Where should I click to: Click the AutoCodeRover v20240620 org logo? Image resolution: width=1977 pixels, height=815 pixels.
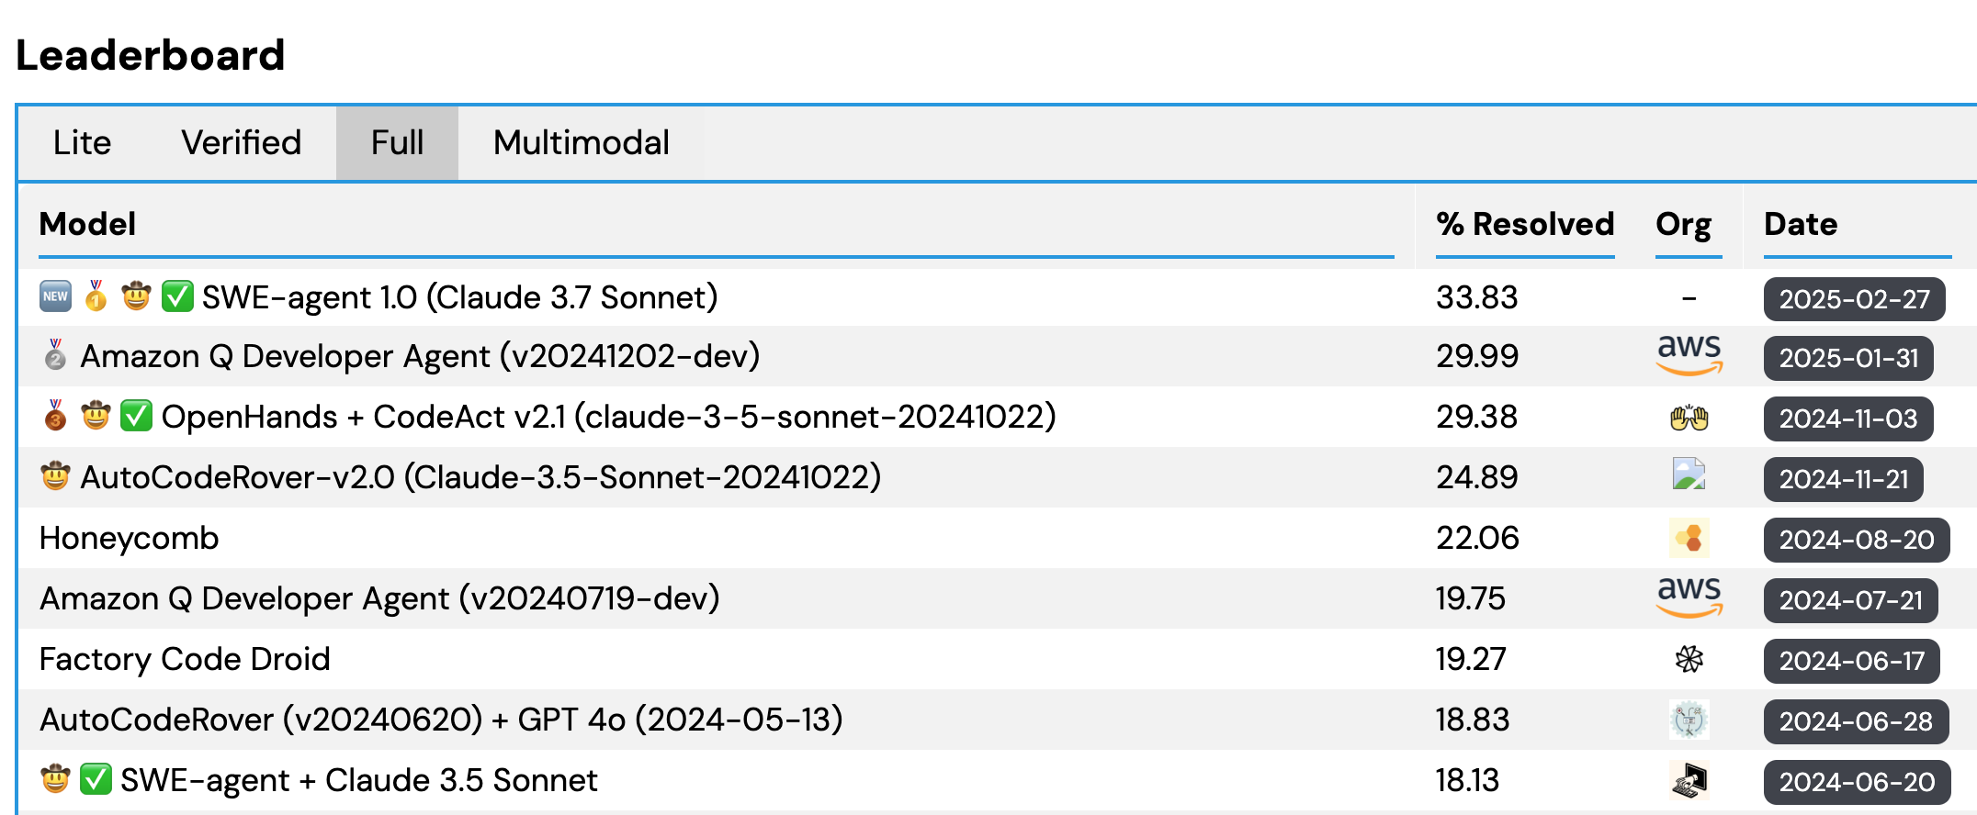click(x=1689, y=720)
